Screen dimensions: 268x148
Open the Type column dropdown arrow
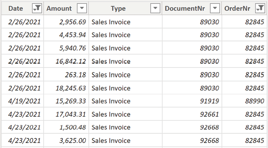tap(155, 8)
